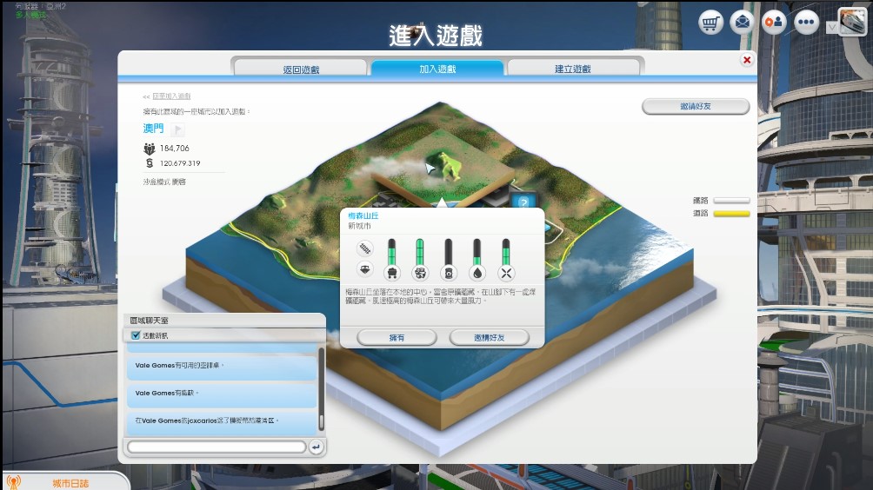873x490 pixels.
Task: Expand the dropdown arrow beside the avatar
Action: [832, 27]
